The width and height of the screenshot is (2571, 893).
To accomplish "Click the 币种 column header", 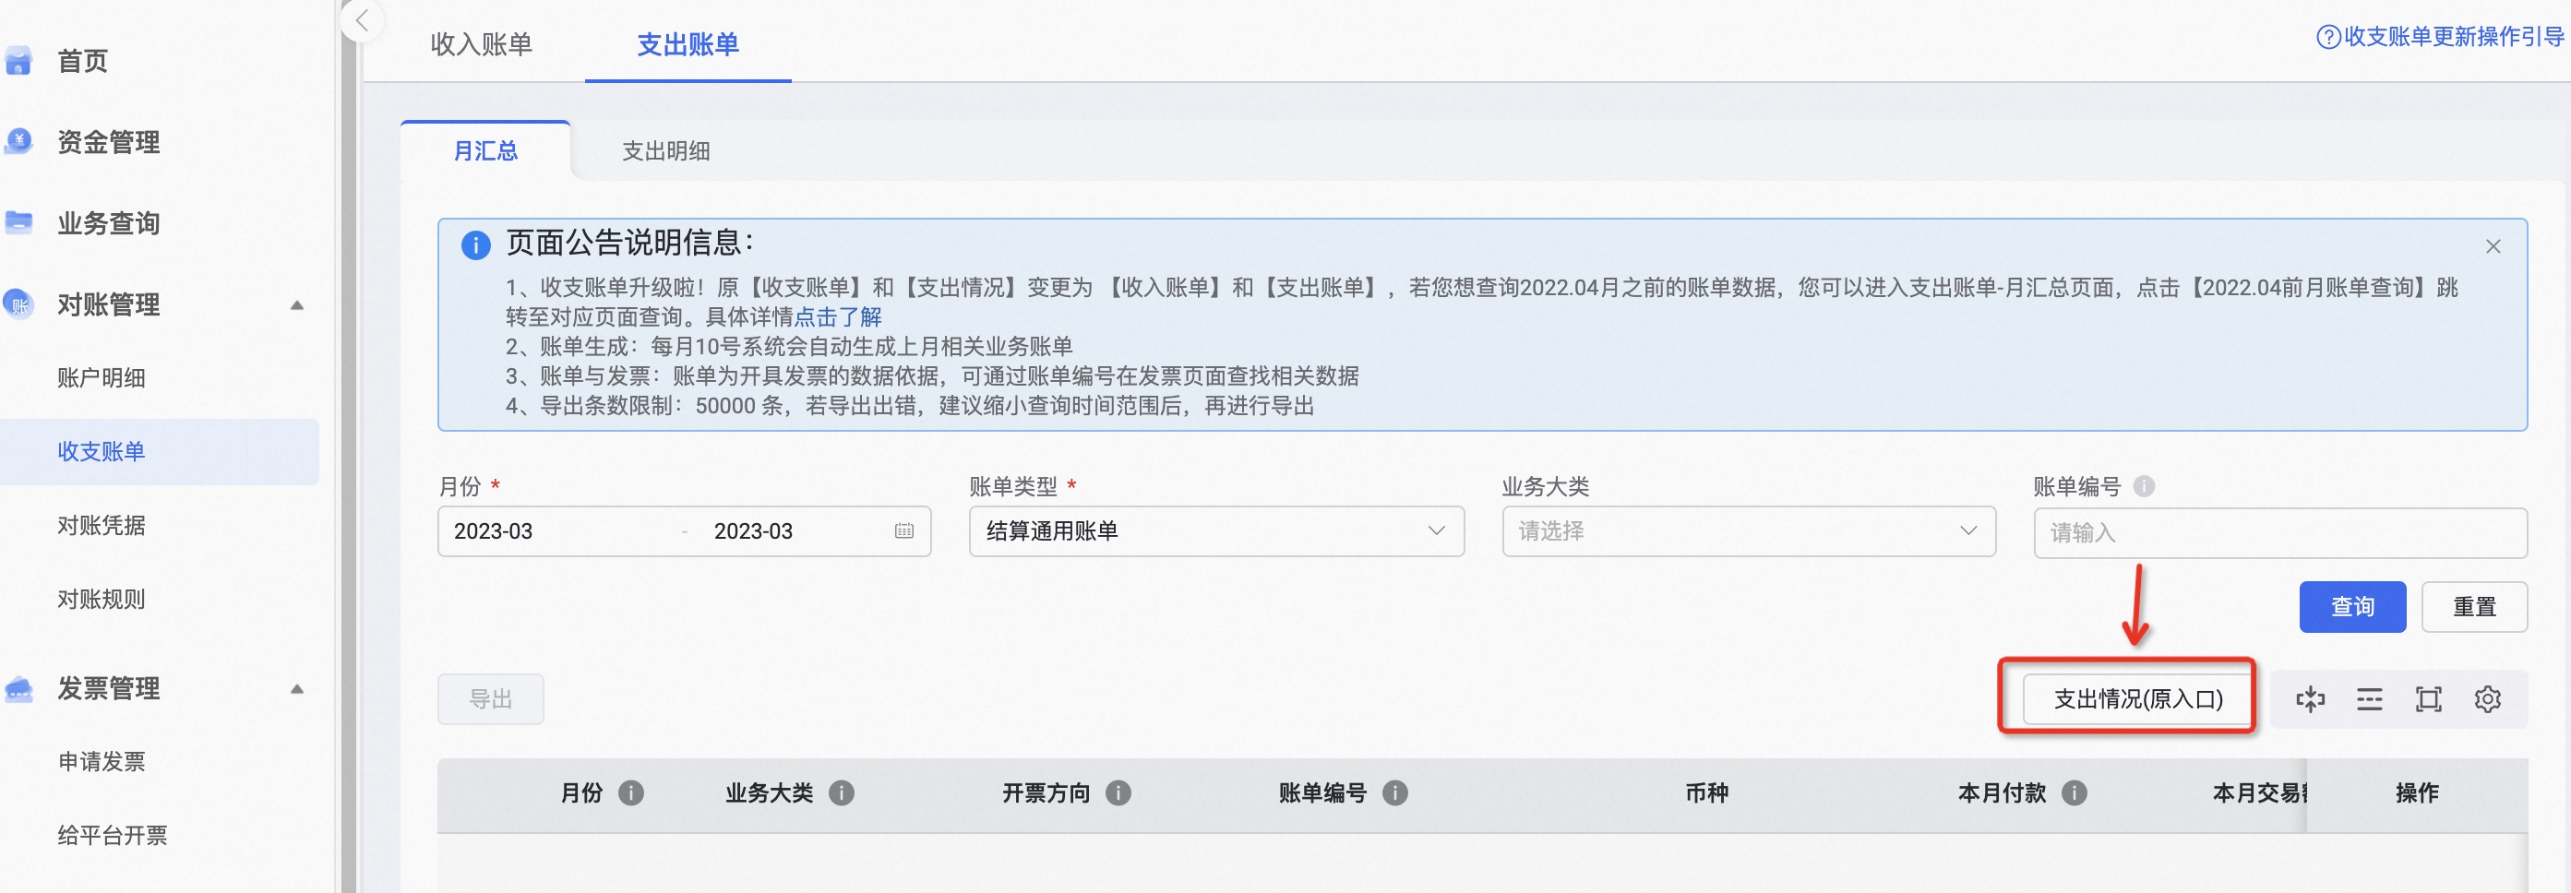I will click(x=1705, y=793).
